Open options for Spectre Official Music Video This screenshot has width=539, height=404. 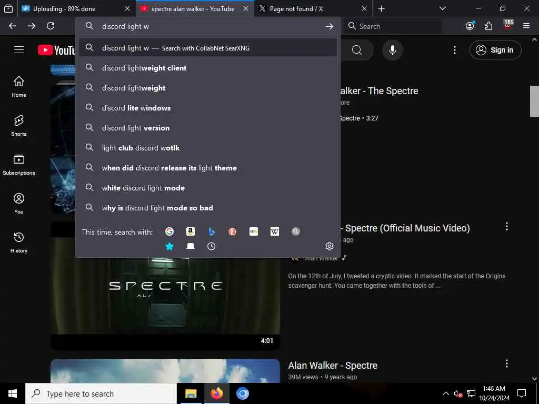[x=507, y=226]
